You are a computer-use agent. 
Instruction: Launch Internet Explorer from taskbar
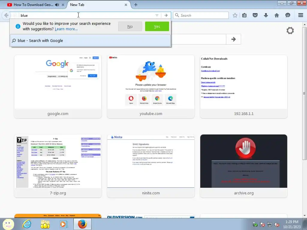point(27,224)
